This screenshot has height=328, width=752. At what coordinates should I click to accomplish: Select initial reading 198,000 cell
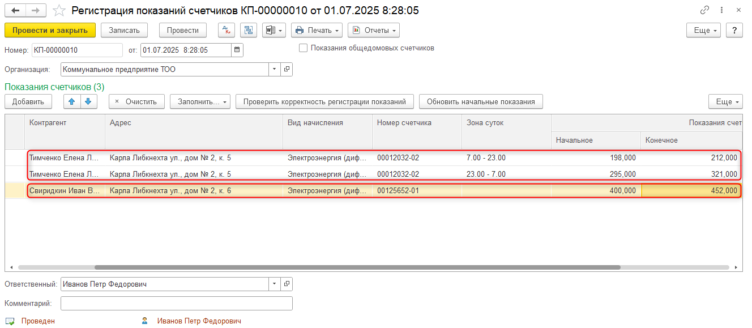pyautogui.click(x=596, y=157)
